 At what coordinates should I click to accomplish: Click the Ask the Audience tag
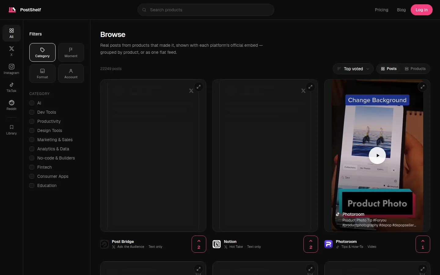coord(131,247)
